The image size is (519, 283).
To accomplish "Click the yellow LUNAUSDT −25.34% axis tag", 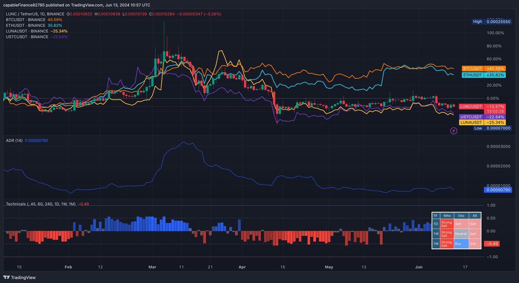I will click(483, 123).
